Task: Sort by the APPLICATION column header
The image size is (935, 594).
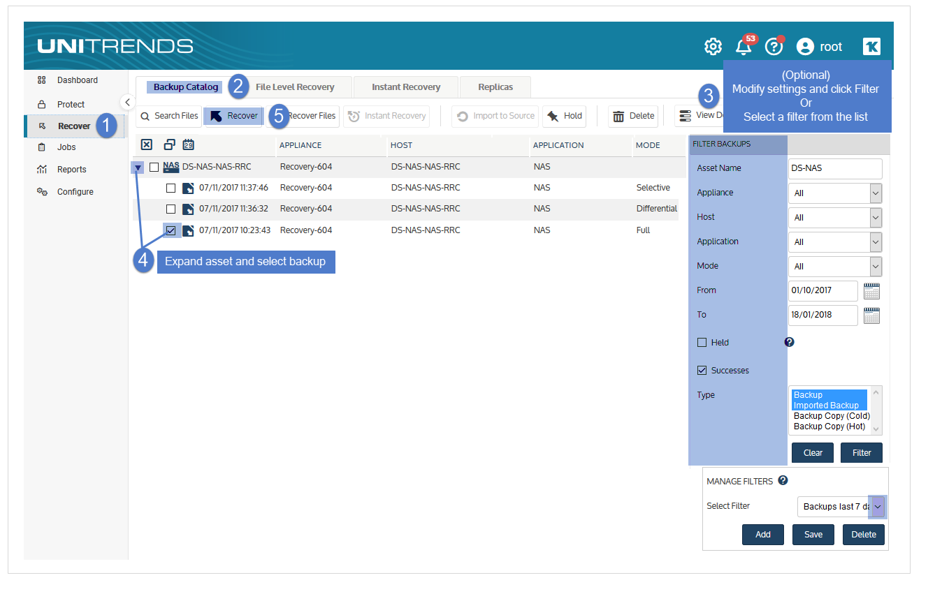Action: point(558,145)
